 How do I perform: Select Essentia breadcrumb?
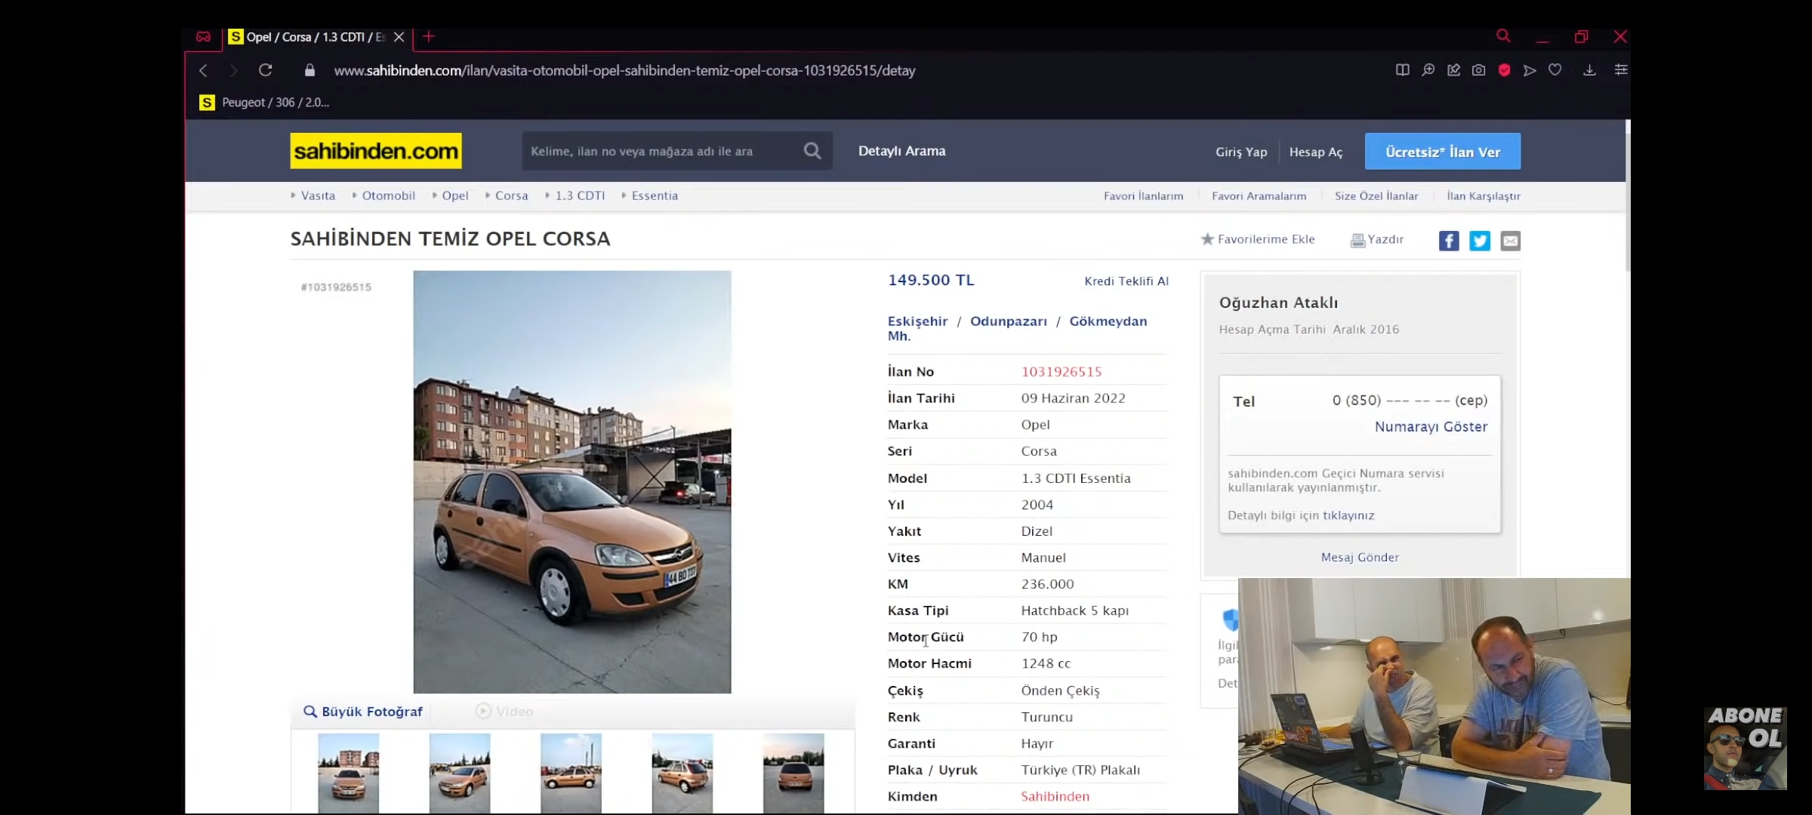tap(655, 195)
